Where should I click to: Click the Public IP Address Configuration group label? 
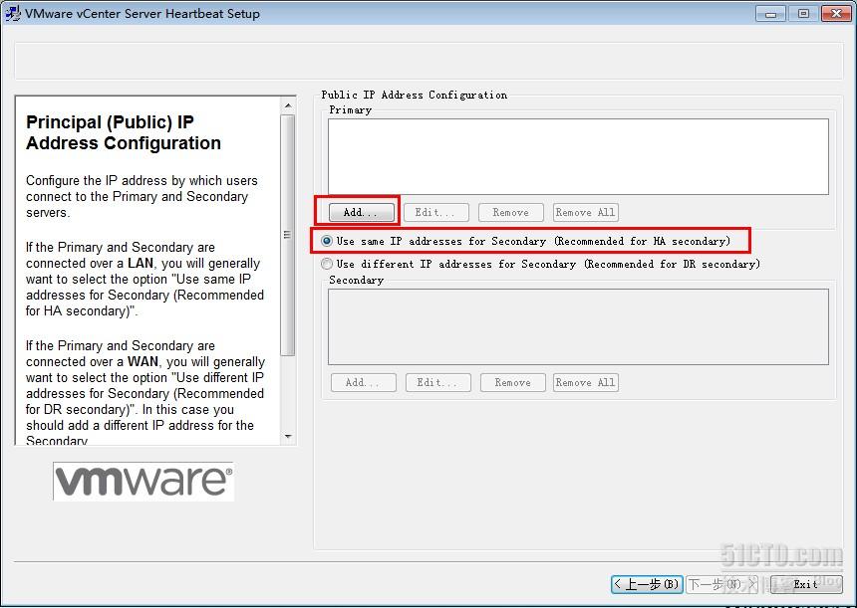414,95
